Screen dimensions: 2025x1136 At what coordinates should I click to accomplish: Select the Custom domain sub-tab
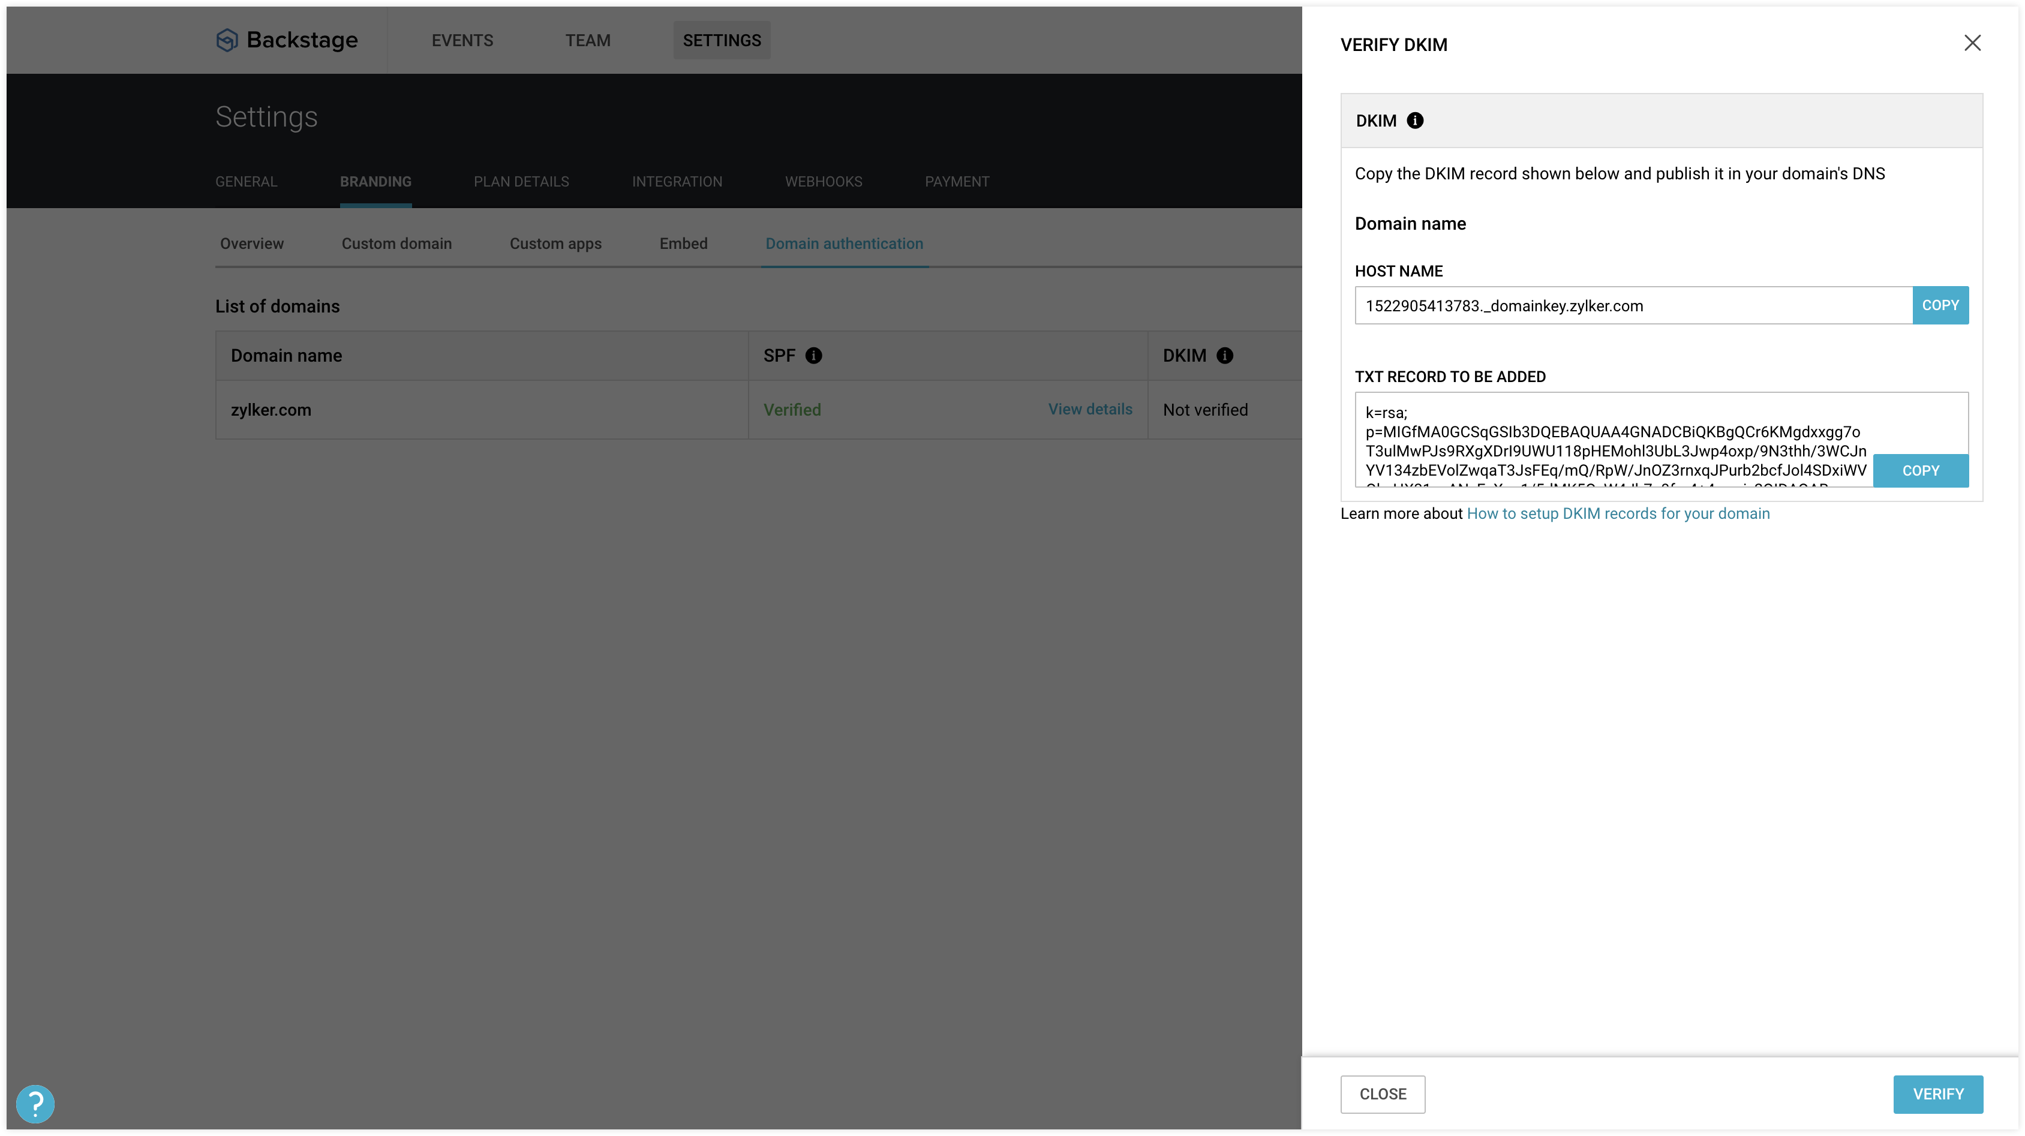point(396,244)
